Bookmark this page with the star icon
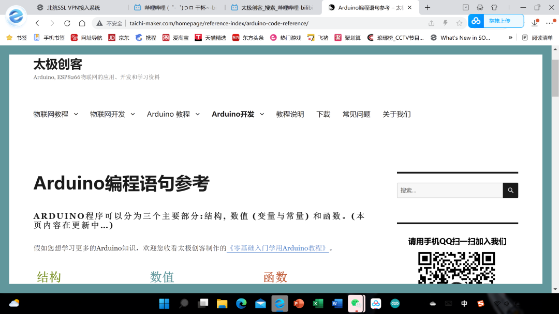Screen dimensions: 559x314 459,23
